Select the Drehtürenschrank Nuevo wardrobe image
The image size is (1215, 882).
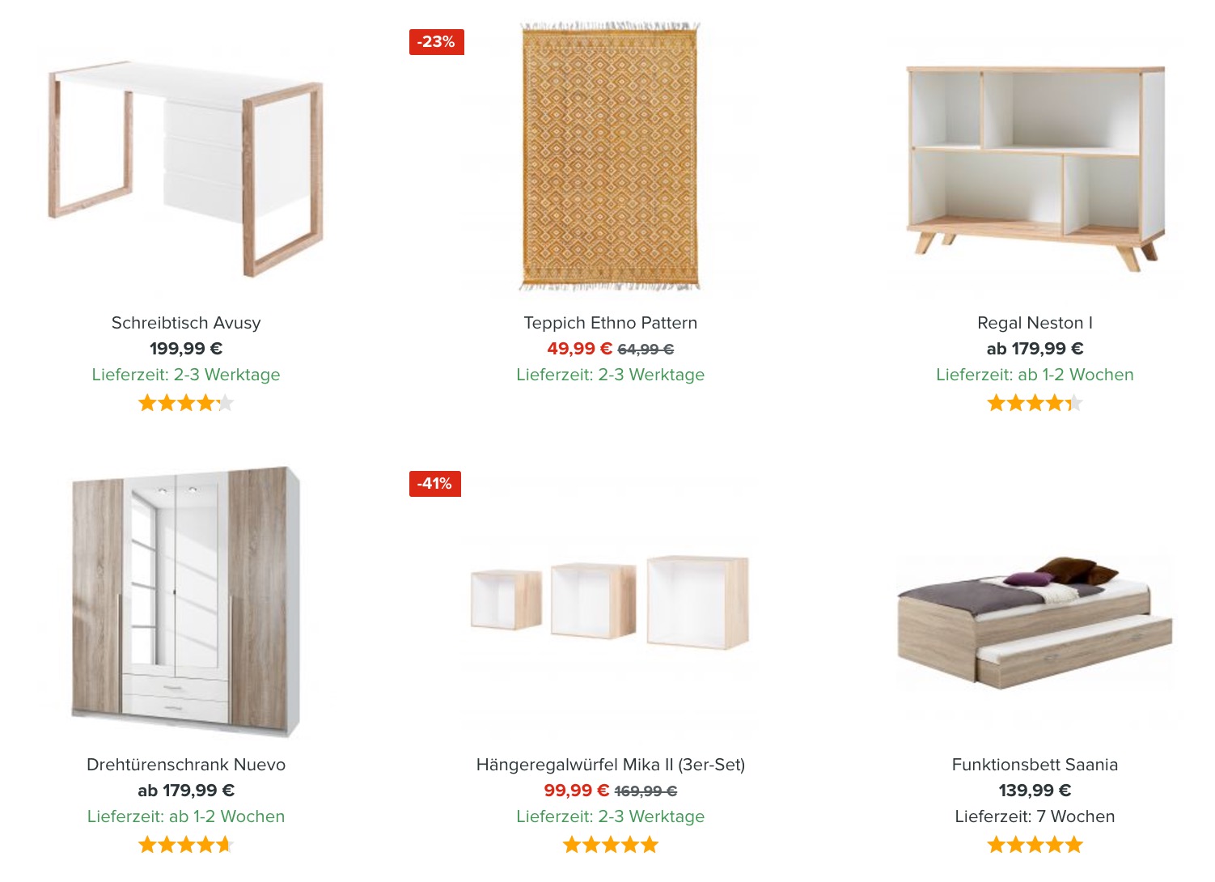tap(186, 603)
